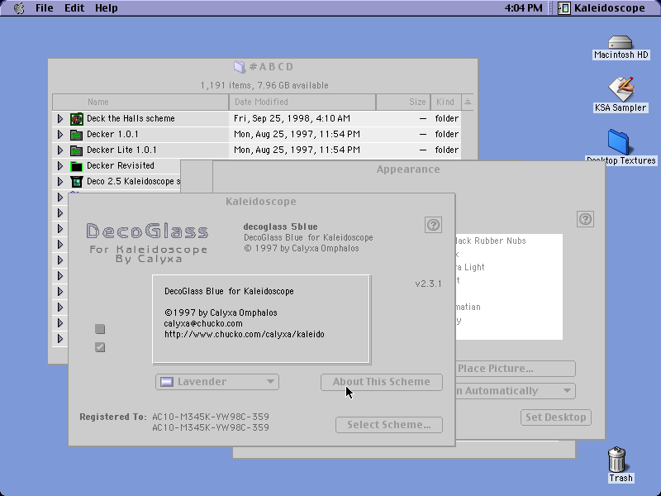Open the Lavender color dropdown
The image size is (661, 496).
217,382
